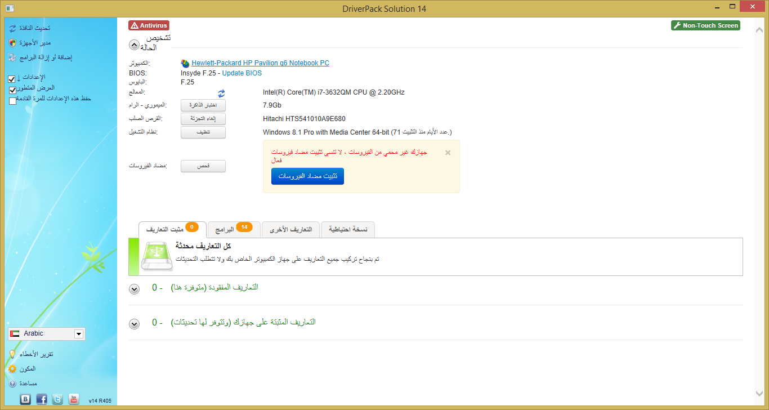Image resolution: width=769 pixels, height=410 pixels.
Task: Click the red Antivirus warning badge
Action: 149,25
